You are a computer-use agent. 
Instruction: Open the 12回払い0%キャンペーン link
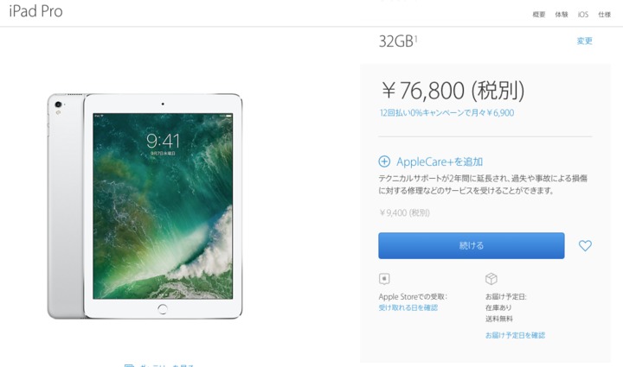[x=446, y=113]
